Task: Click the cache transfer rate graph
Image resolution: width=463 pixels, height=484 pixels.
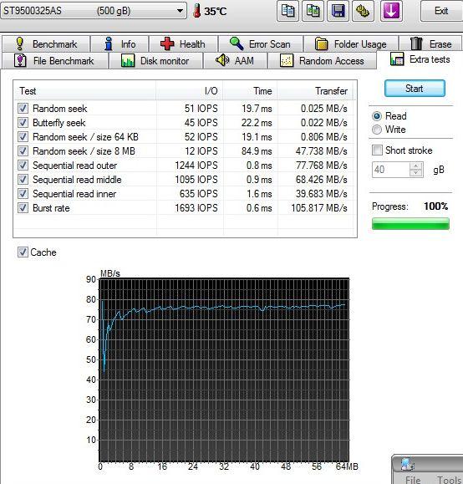Action: (224, 369)
